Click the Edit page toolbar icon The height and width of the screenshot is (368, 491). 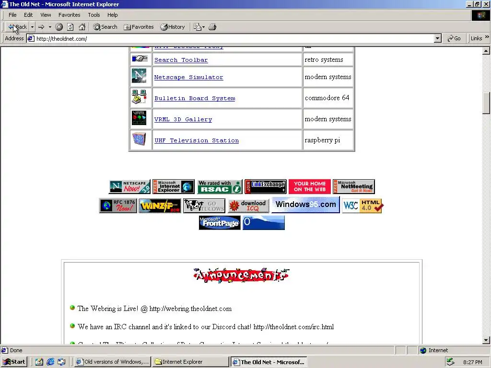[197, 27]
